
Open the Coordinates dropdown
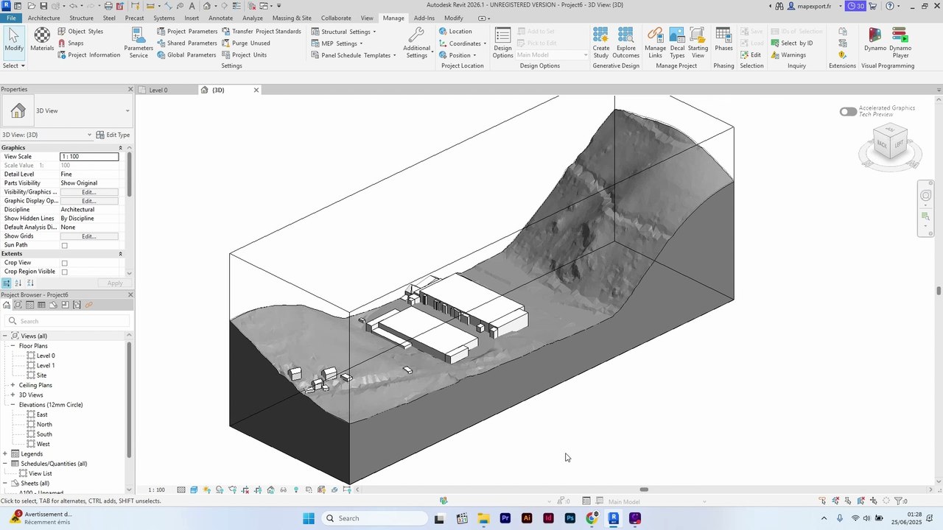pos(463,43)
